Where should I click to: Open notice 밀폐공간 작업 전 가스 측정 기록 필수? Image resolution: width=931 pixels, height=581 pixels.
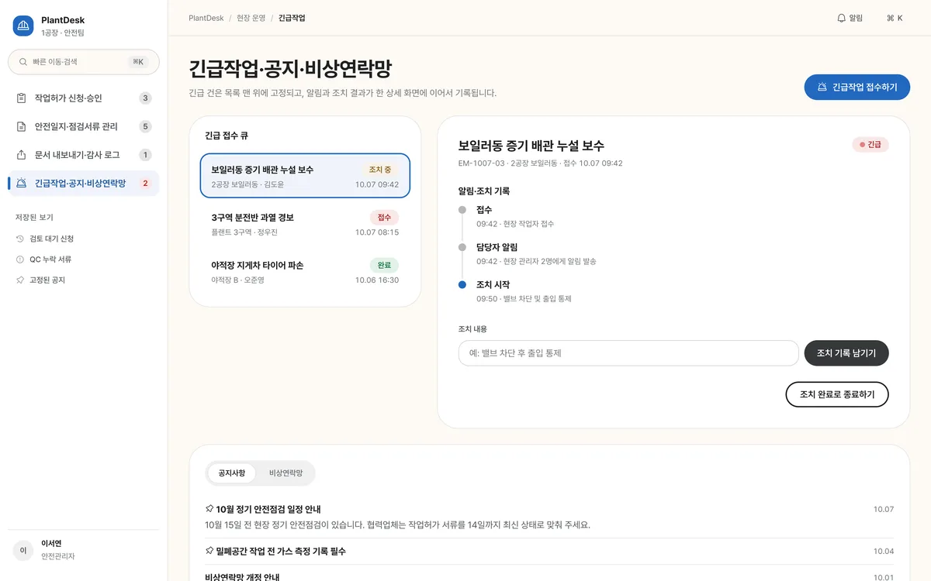(x=549, y=551)
